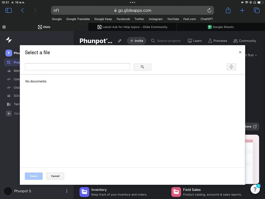The height and width of the screenshot is (199, 265).
Task: Click the Invite button
Action: coord(136,41)
